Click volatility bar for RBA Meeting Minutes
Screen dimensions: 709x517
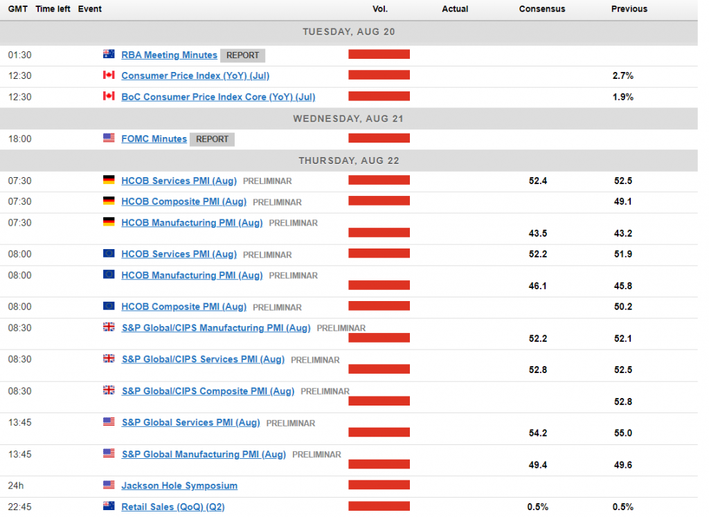click(379, 55)
